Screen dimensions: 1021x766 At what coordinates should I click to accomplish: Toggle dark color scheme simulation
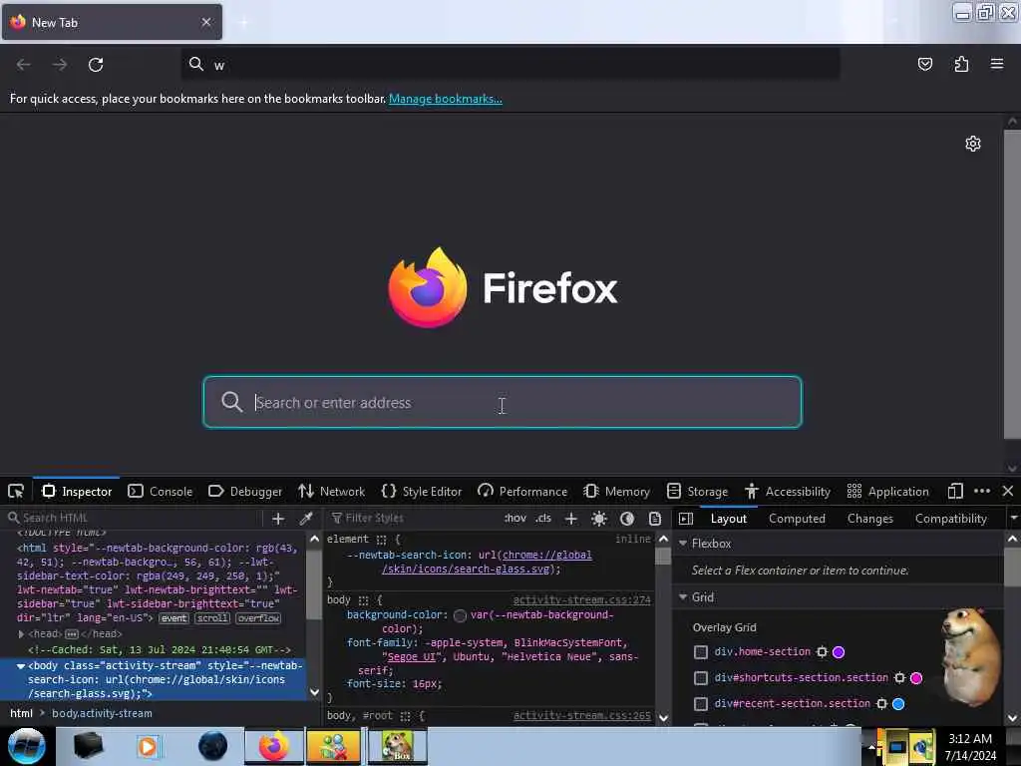(627, 519)
